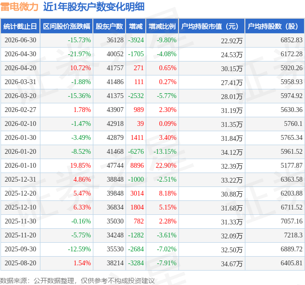Click the 增减 column header

(136, 26)
